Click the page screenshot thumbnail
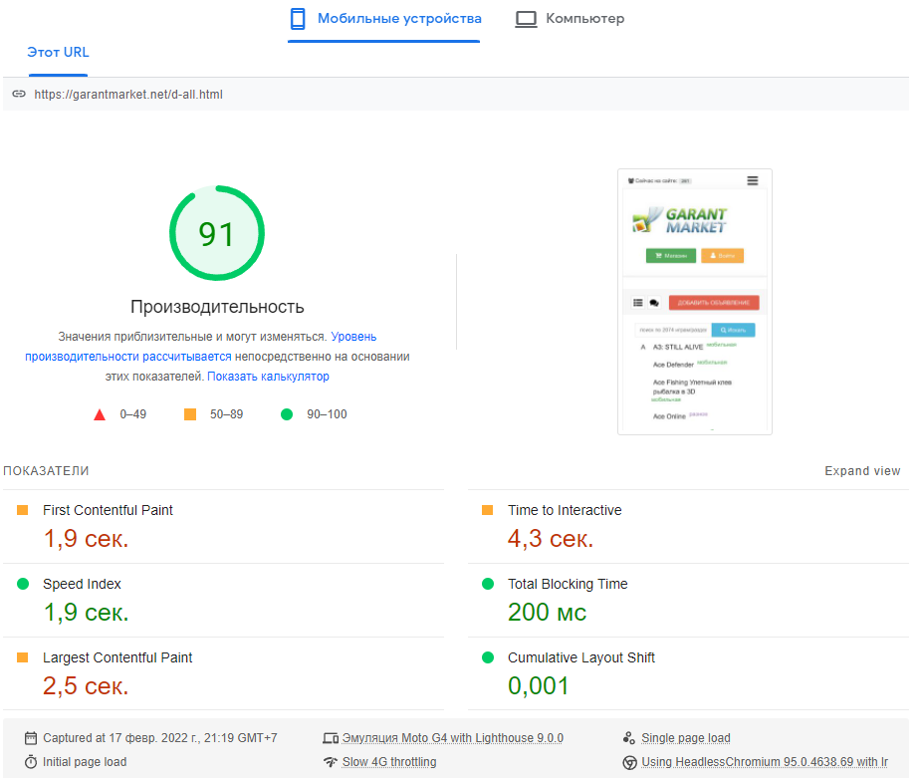920x778 pixels. (x=694, y=301)
